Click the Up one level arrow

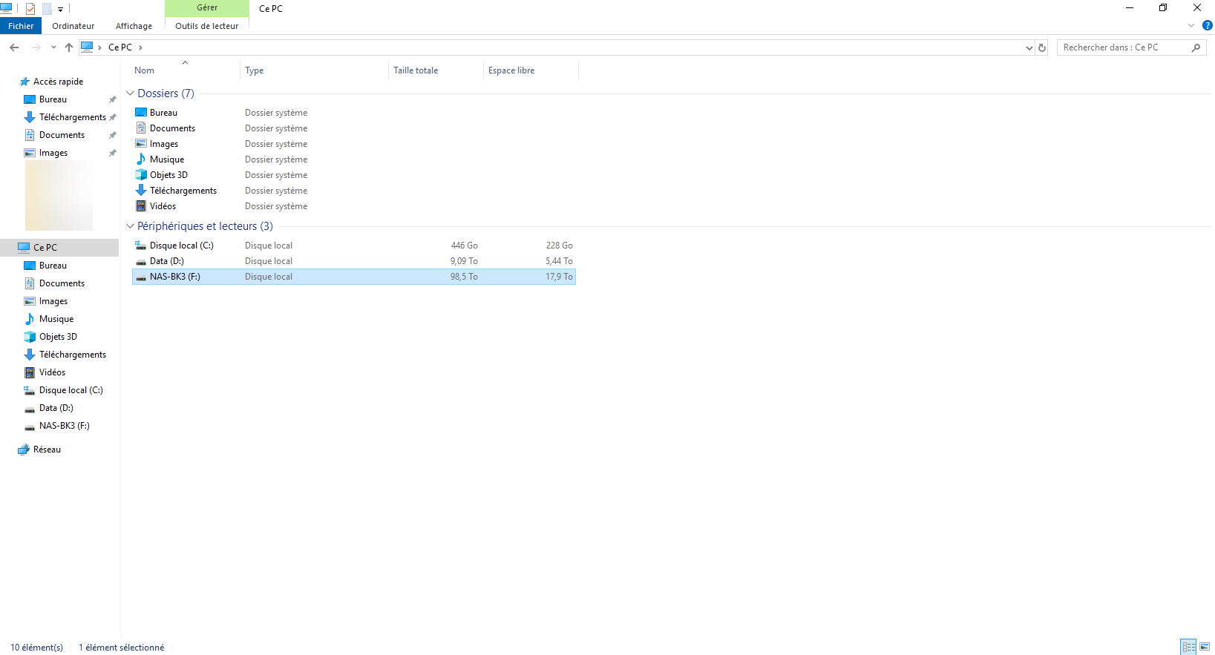69,47
